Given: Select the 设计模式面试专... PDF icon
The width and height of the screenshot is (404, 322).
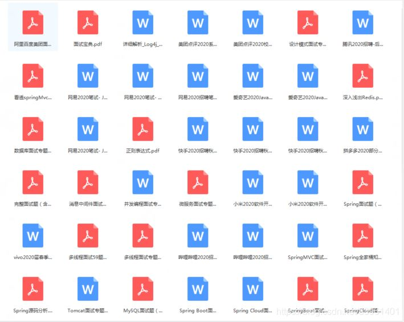Looking at the screenshot, I should 308,22.
